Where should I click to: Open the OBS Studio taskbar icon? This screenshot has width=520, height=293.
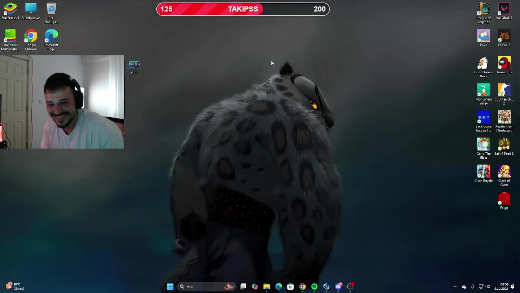click(x=350, y=286)
